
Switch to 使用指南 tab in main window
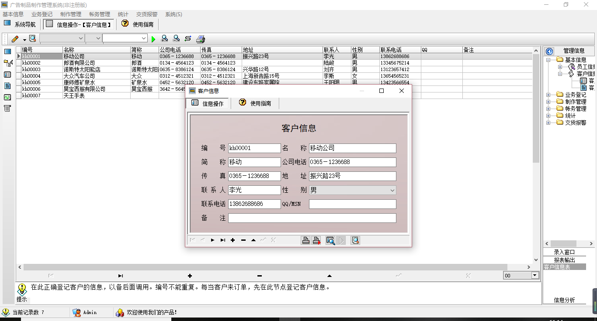(137, 24)
